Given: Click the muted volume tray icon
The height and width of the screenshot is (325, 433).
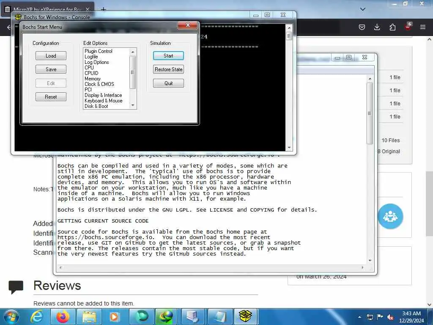Looking at the screenshot, I should point(390,317).
